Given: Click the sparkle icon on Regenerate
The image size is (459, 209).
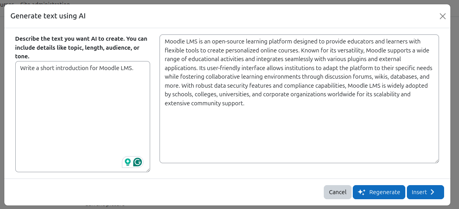Looking at the screenshot, I should (362, 192).
